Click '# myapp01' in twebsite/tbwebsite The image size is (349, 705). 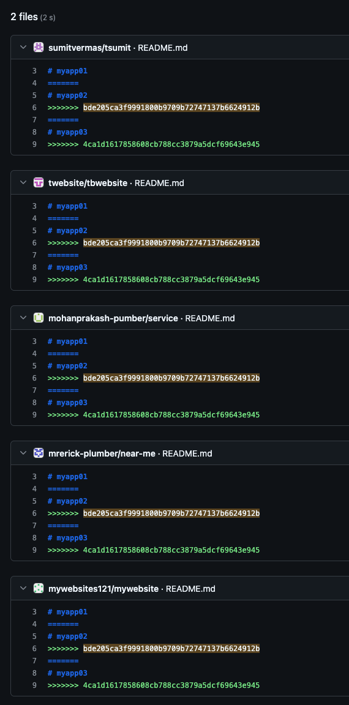point(67,206)
